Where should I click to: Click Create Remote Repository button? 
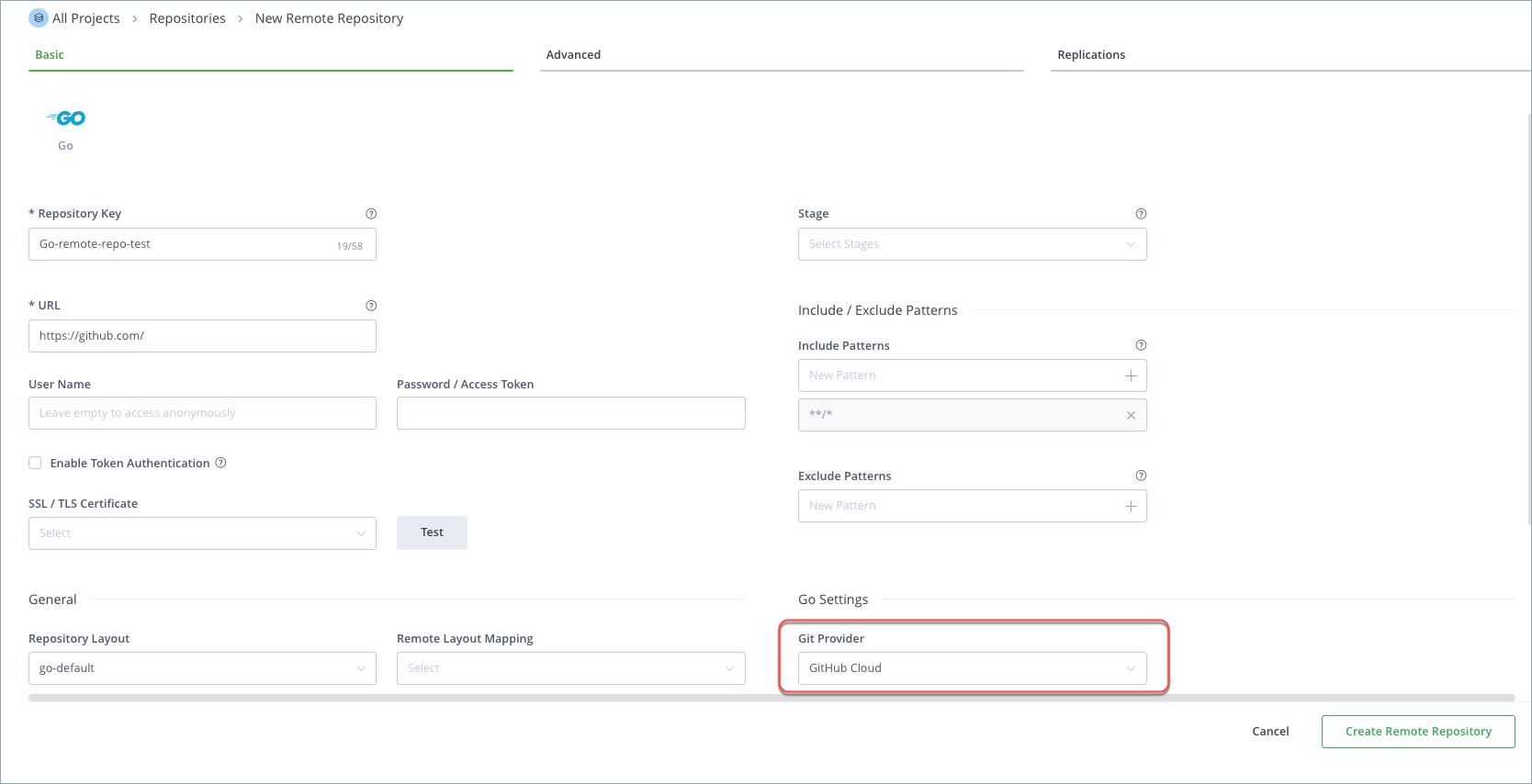(1418, 732)
